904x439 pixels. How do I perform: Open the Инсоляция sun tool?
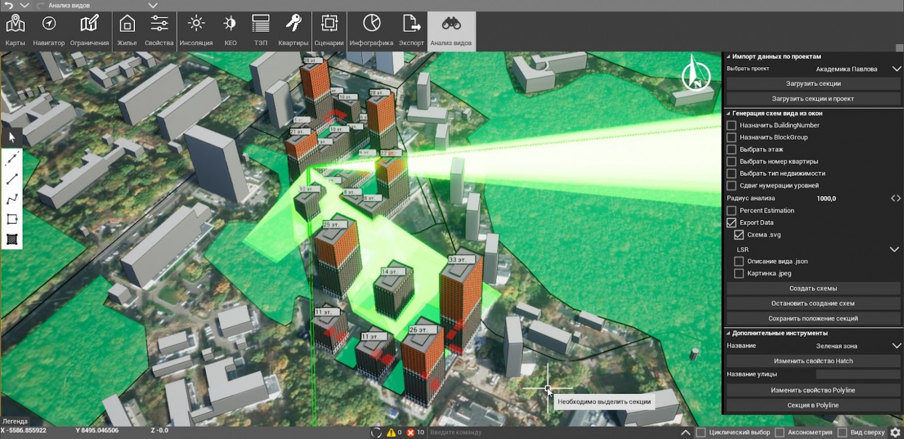[196, 30]
